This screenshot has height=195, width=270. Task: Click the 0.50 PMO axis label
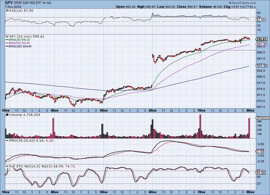pos(261,144)
